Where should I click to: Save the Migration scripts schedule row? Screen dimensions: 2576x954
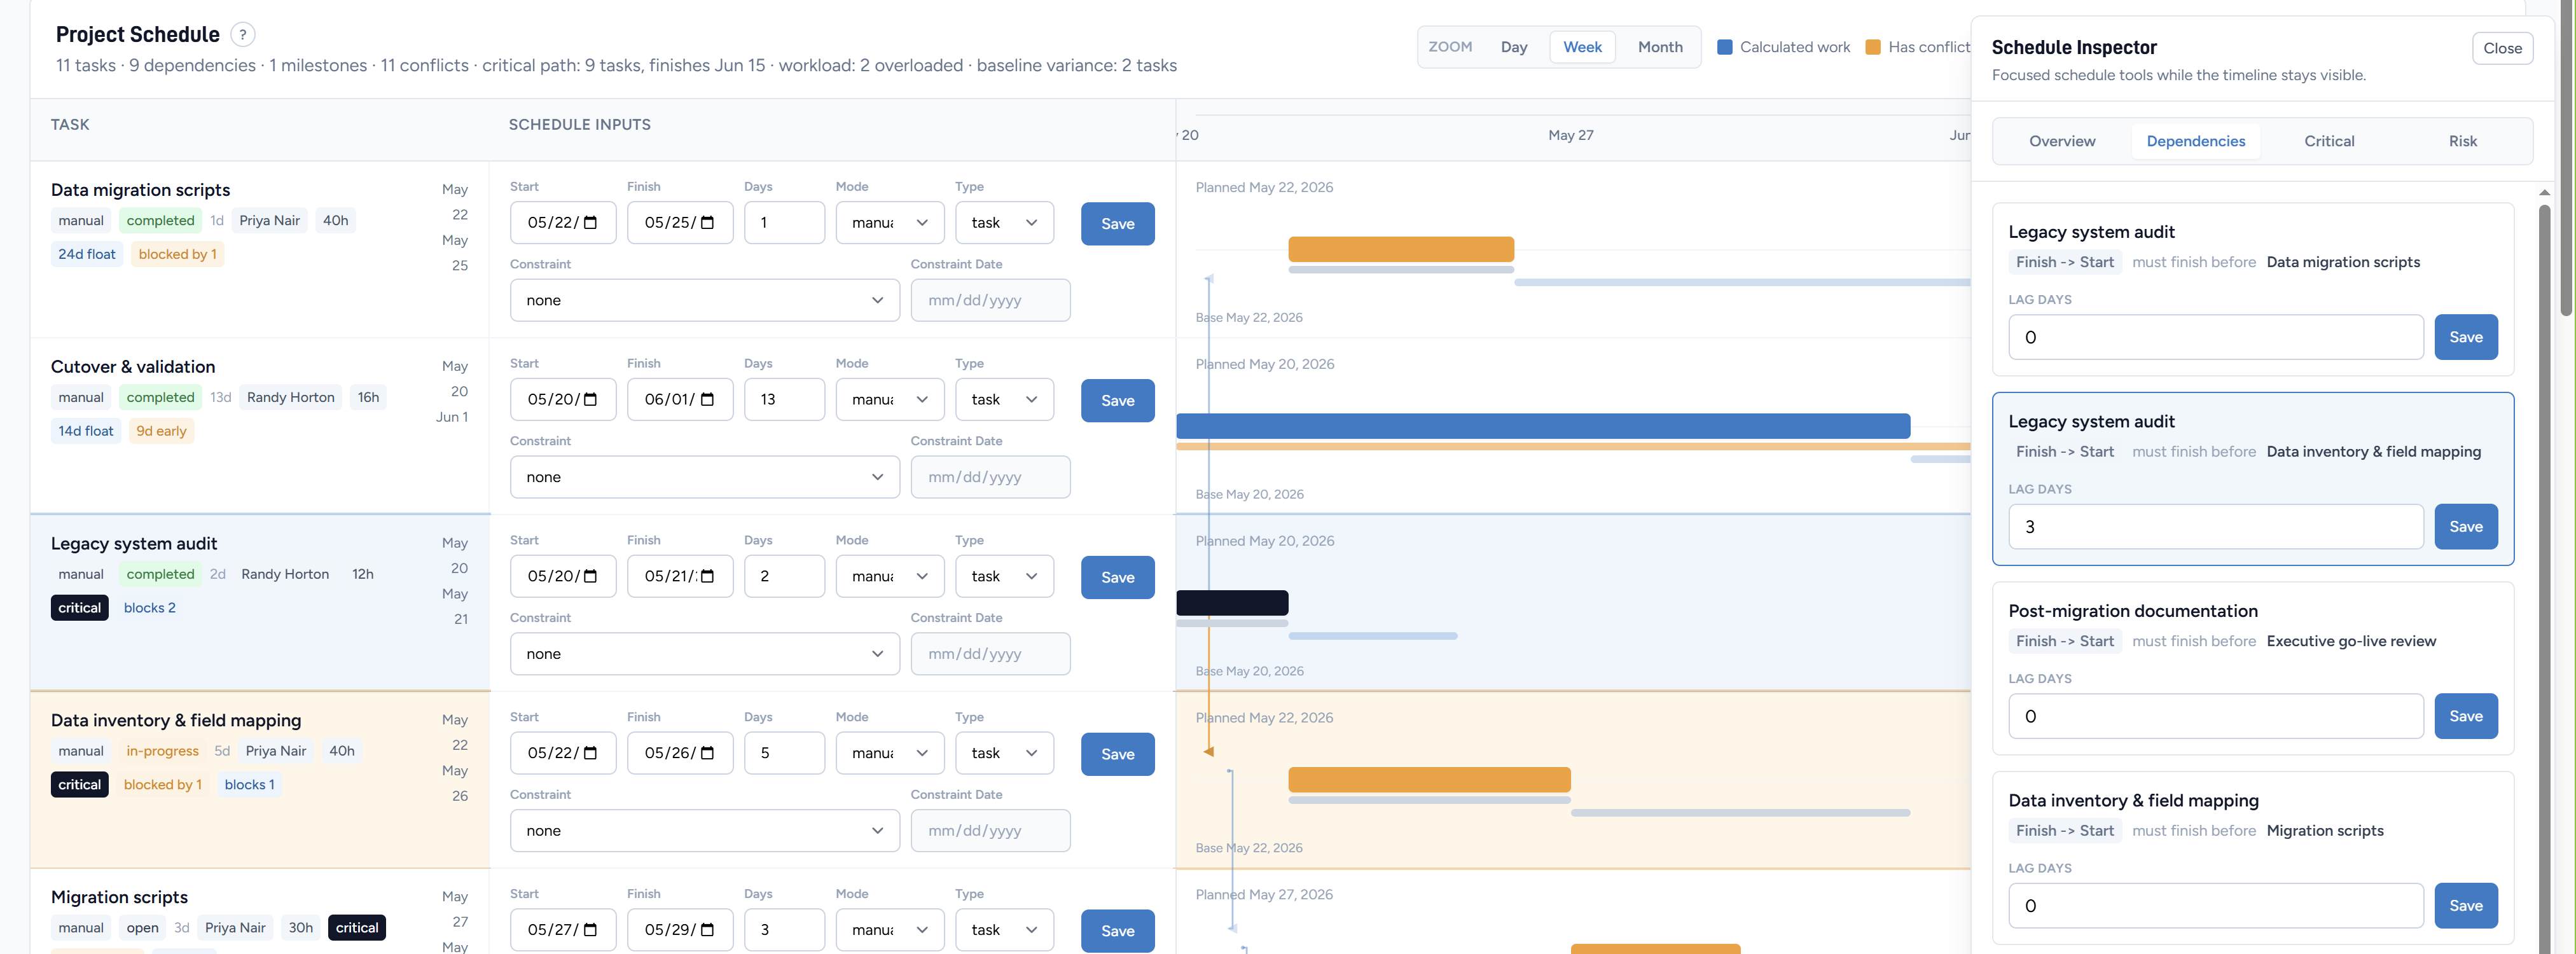[x=1117, y=931]
